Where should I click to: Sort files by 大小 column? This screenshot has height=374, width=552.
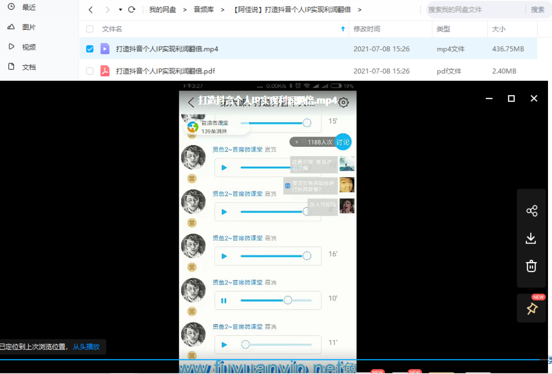(499, 29)
